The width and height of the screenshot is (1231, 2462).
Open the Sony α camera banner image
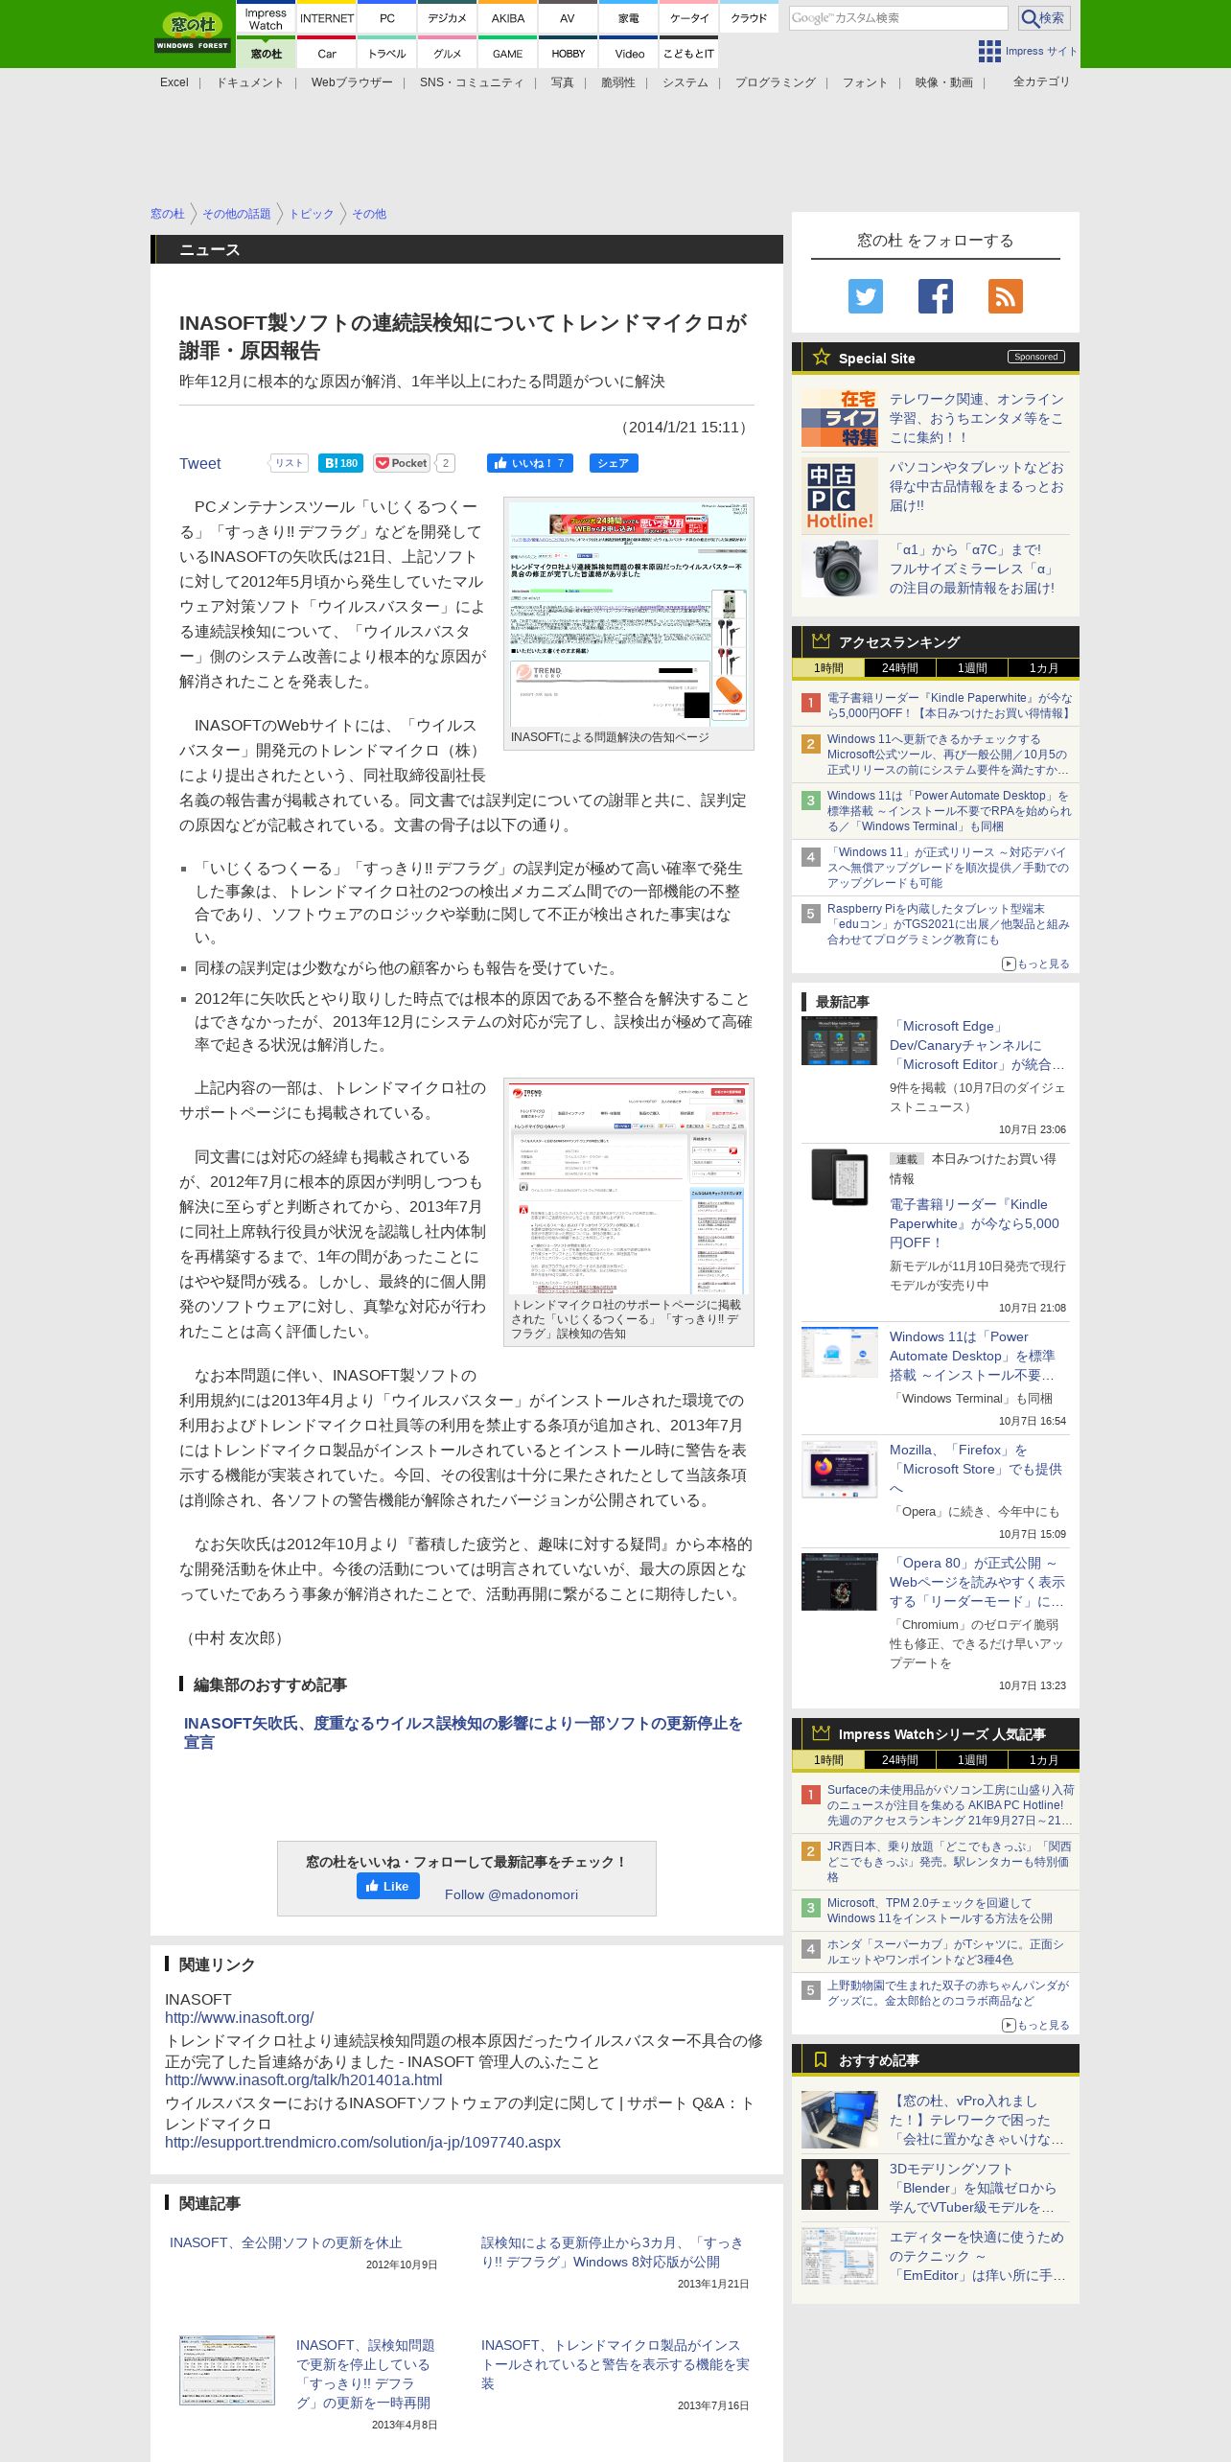tap(839, 569)
